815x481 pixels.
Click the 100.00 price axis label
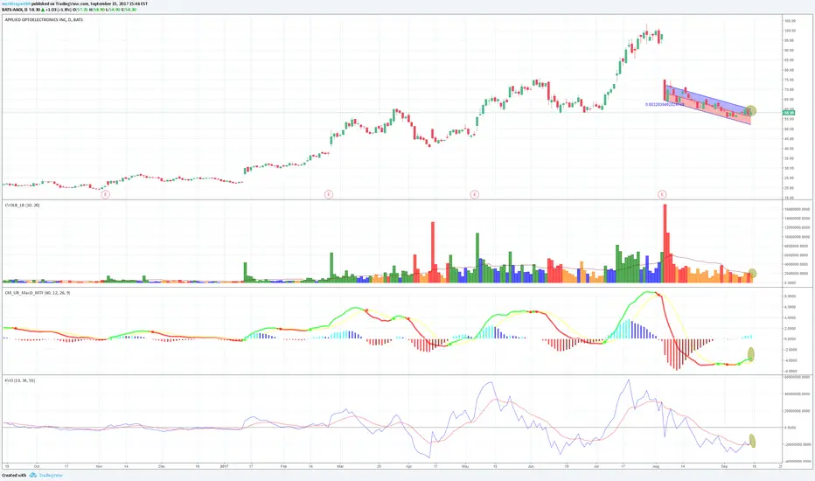click(790, 31)
